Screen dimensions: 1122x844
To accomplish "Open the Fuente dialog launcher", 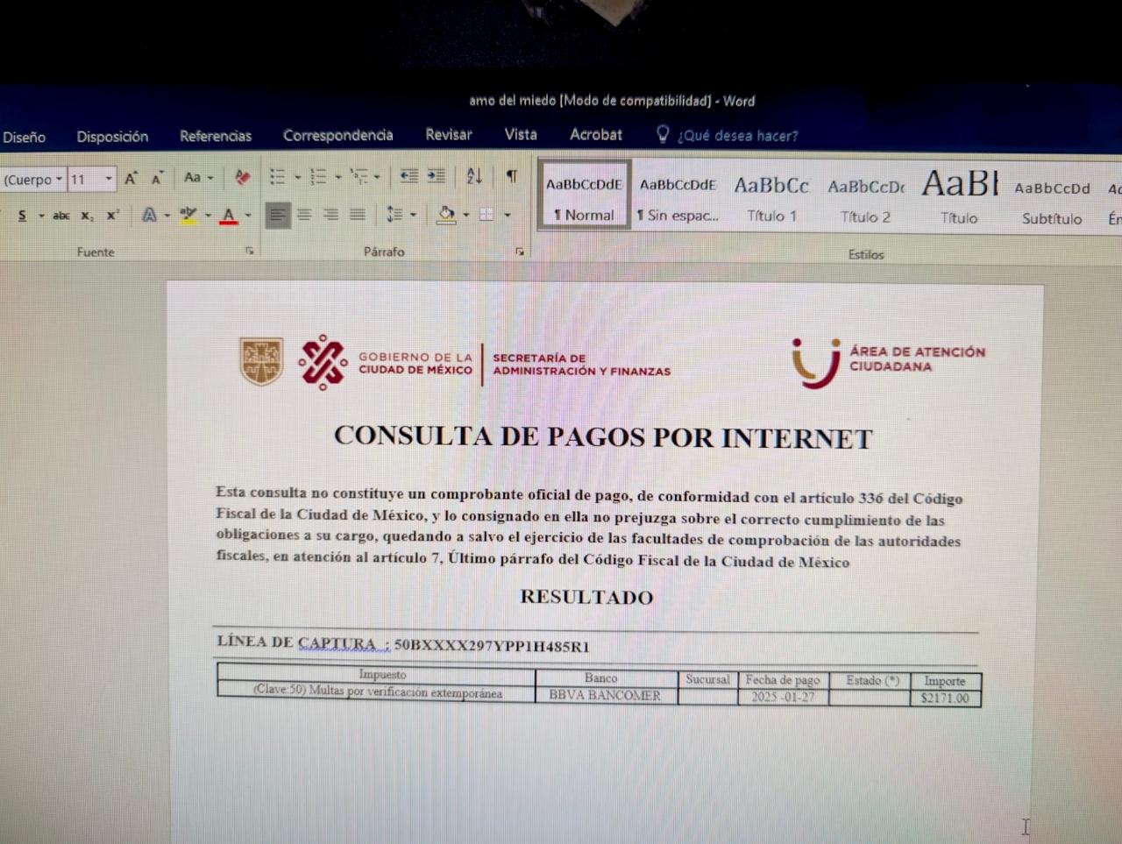I will 250,252.
